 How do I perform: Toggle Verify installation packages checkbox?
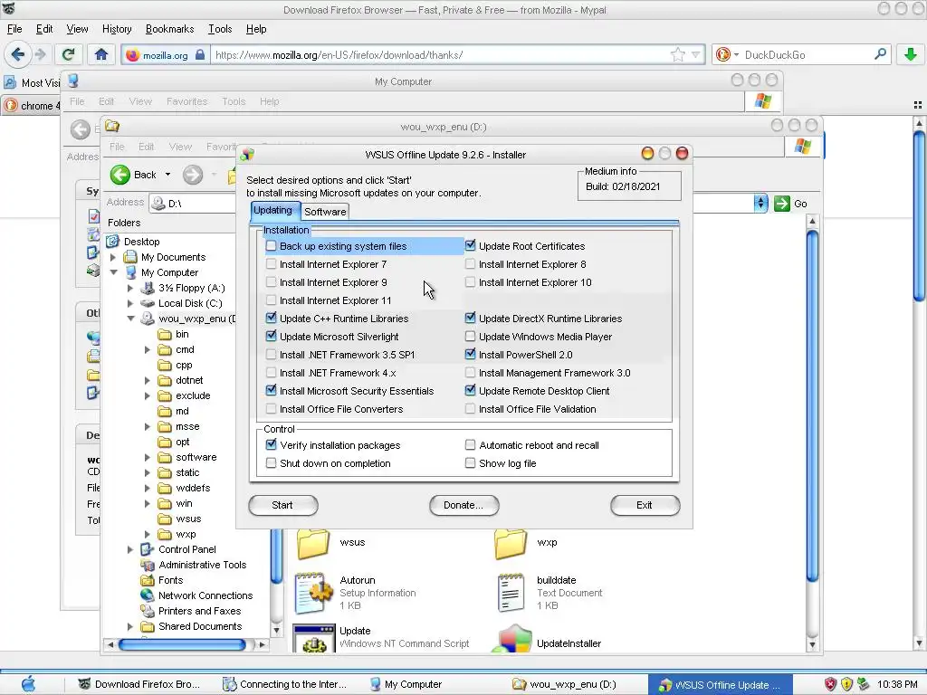[x=271, y=444]
